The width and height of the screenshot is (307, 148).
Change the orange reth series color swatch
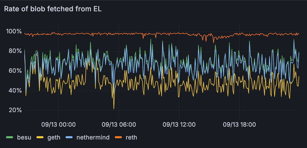click(118, 137)
